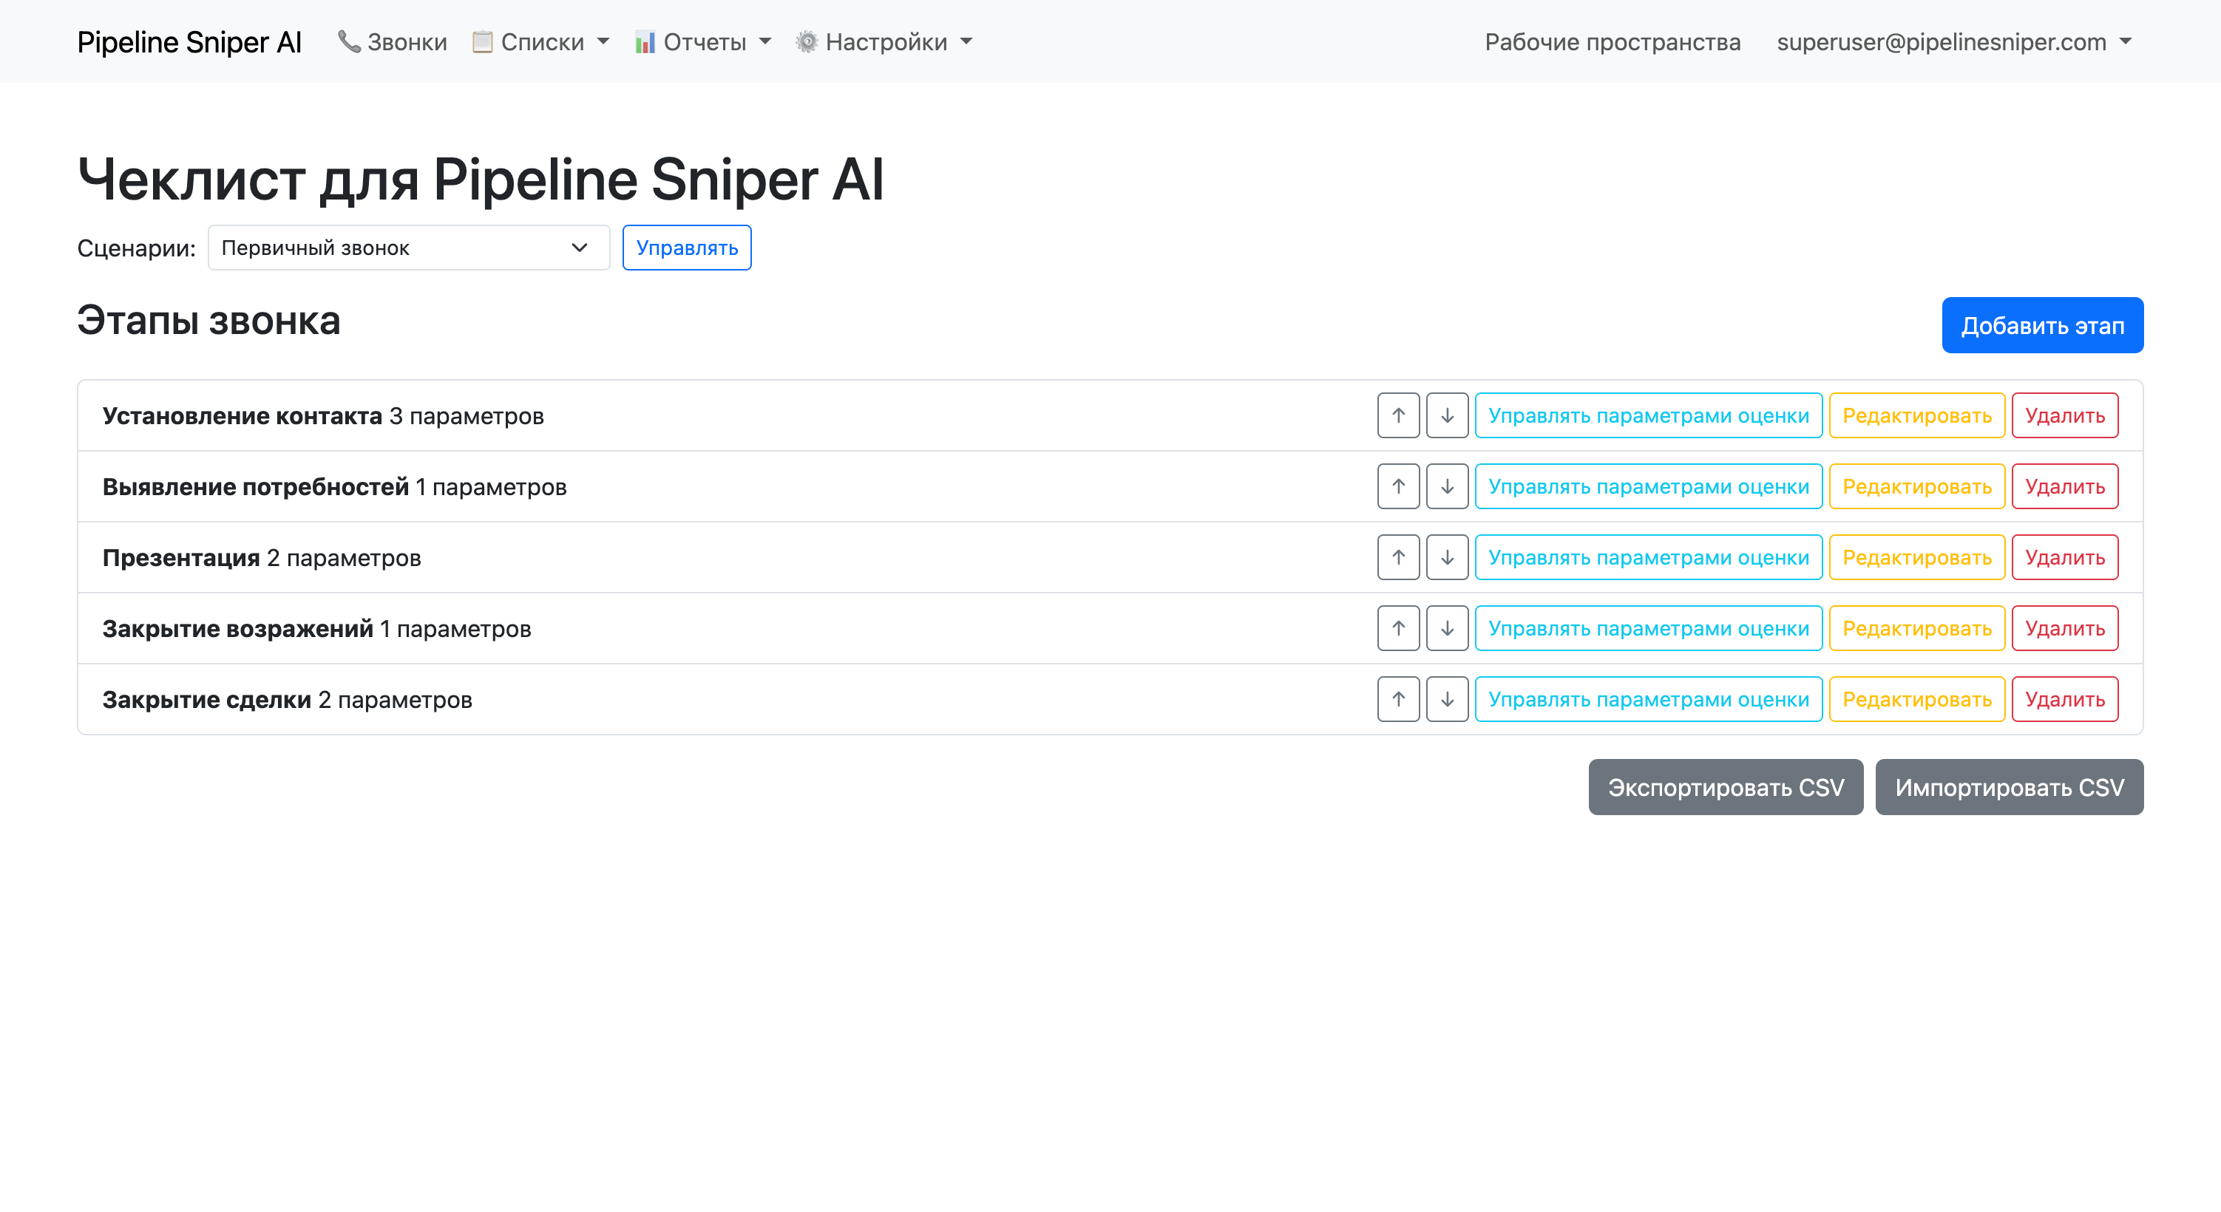Image resolution: width=2221 pixels, height=1212 pixels.
Task: Open superuser account dropdown
Action: coord(1953,41)
